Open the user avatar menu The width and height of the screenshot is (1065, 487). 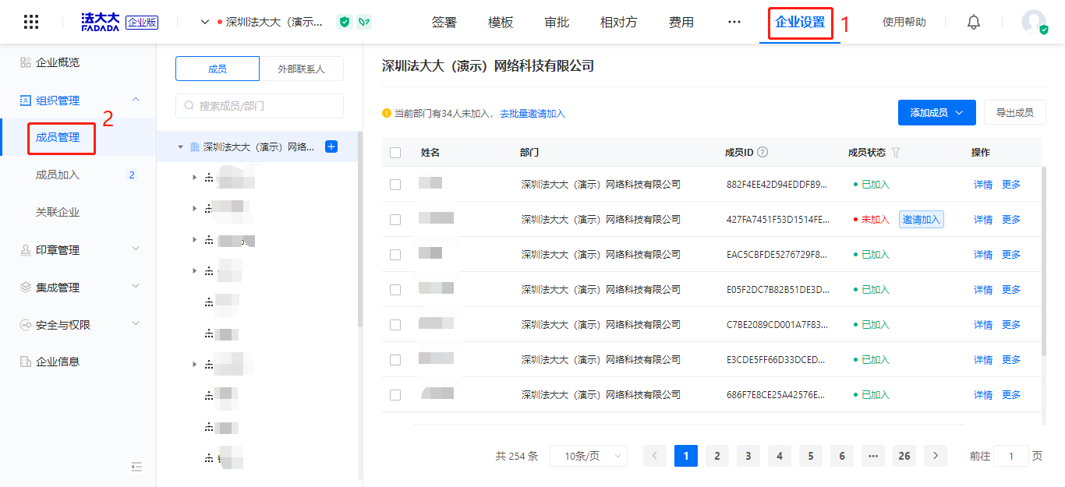tap(1034, 22)
